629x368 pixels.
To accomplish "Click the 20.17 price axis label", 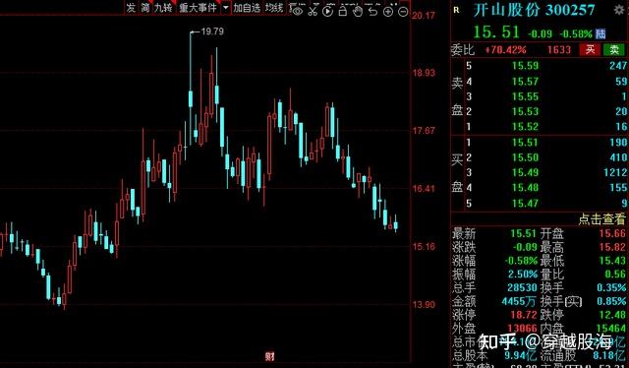I will pyautogui.click(x=424, y=16).
